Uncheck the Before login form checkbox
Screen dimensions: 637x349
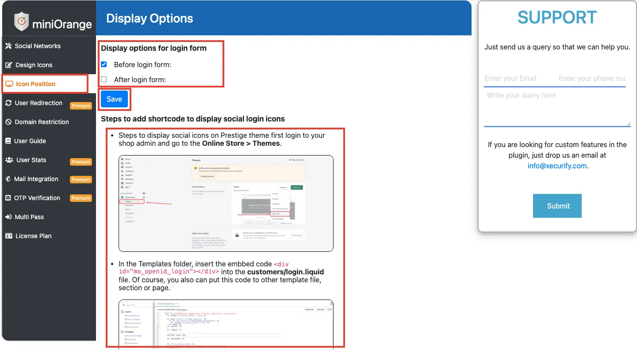[104, 64]
